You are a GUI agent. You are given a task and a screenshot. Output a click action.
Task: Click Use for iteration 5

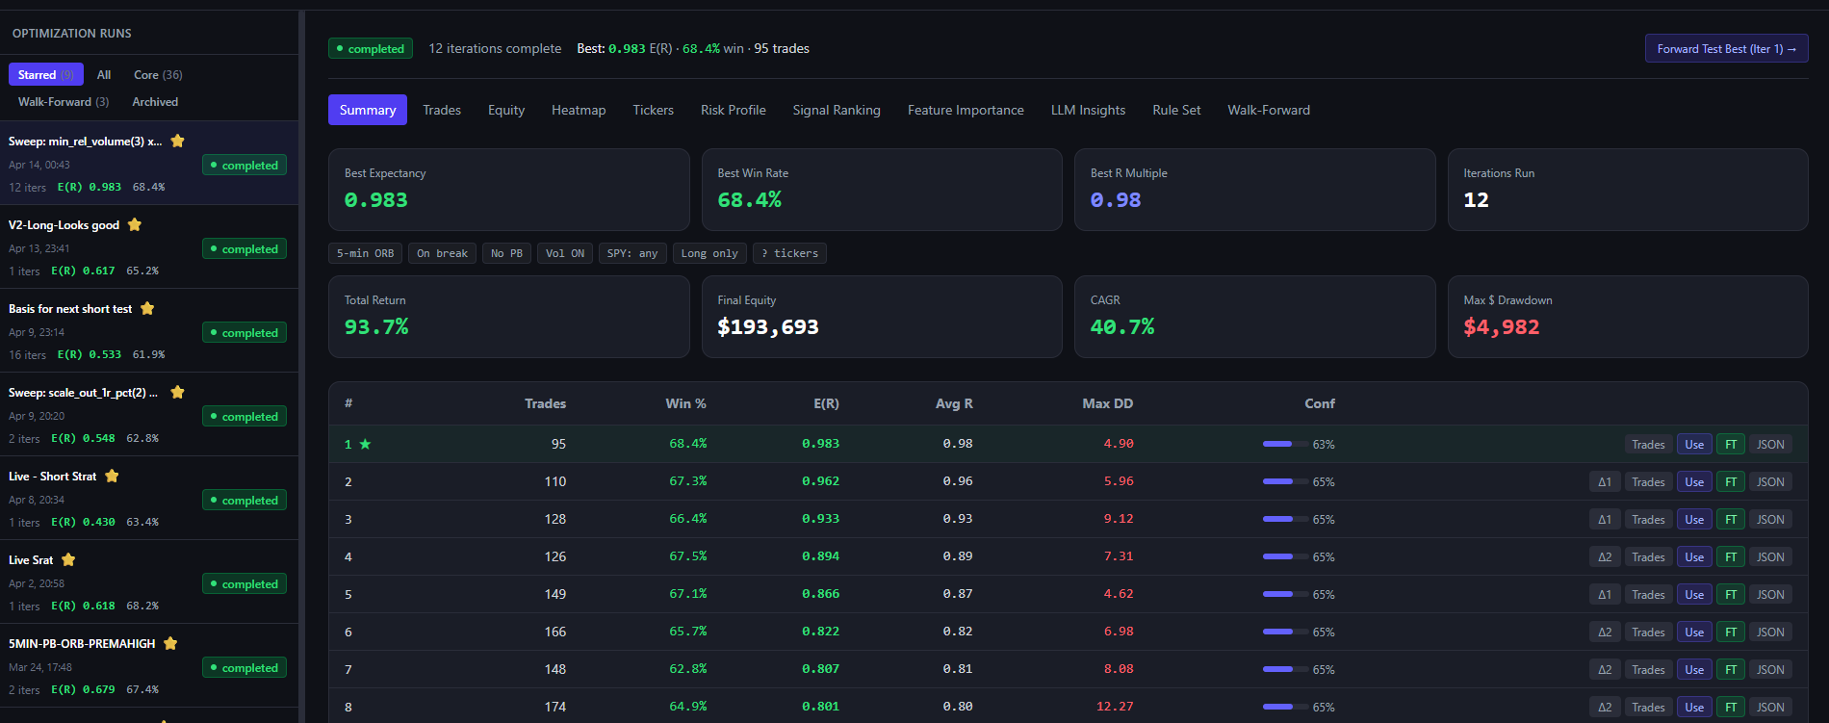point(1694,594)
